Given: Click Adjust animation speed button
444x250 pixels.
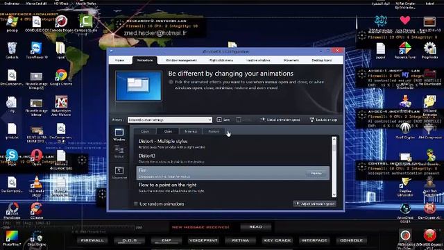Looking at the screenshot, I should pyautogui.click(x=315, y=203).
